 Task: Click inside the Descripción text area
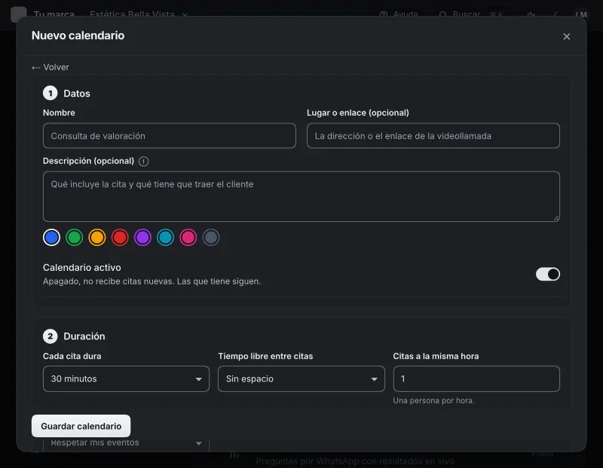(x=301, y=196)
